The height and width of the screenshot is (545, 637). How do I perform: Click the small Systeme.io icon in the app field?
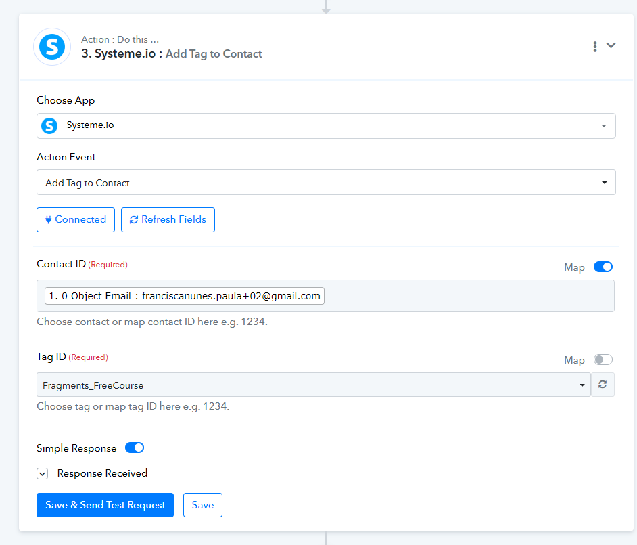(x=49, y=126)
